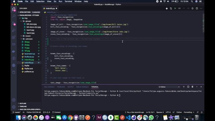Click Connect in the status bar
215x121 pixels.
[x=56, y=112]
